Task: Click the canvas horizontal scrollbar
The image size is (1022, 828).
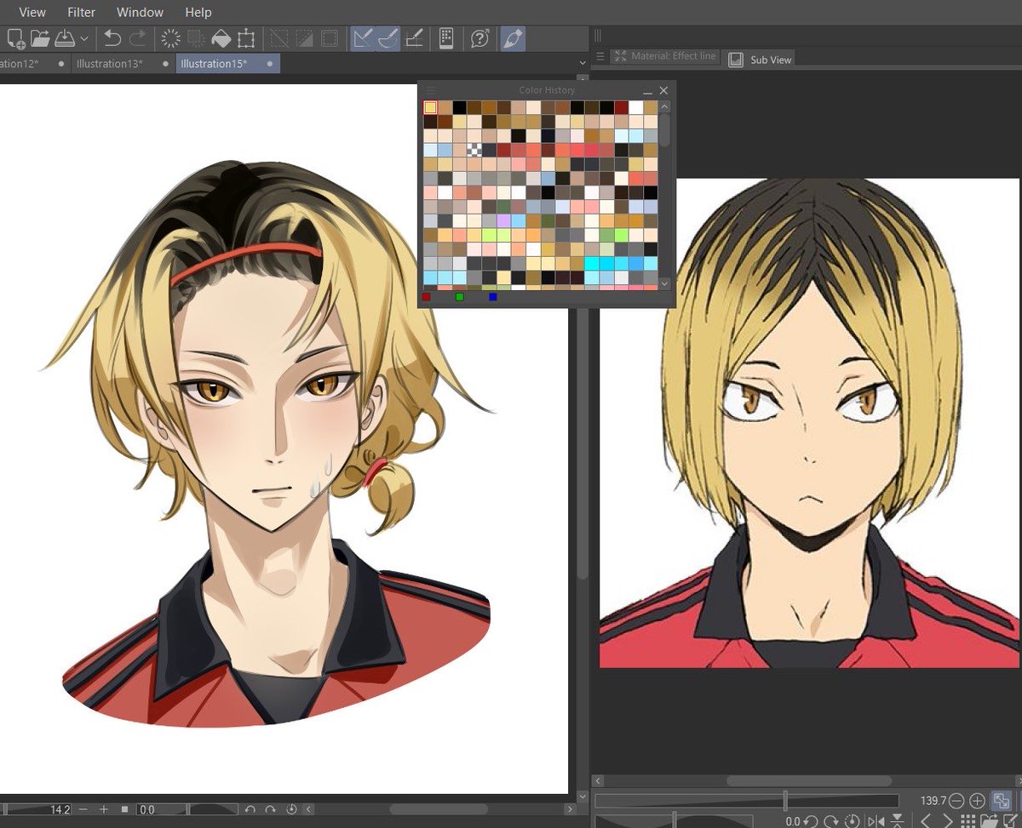Action: (439, 809)
